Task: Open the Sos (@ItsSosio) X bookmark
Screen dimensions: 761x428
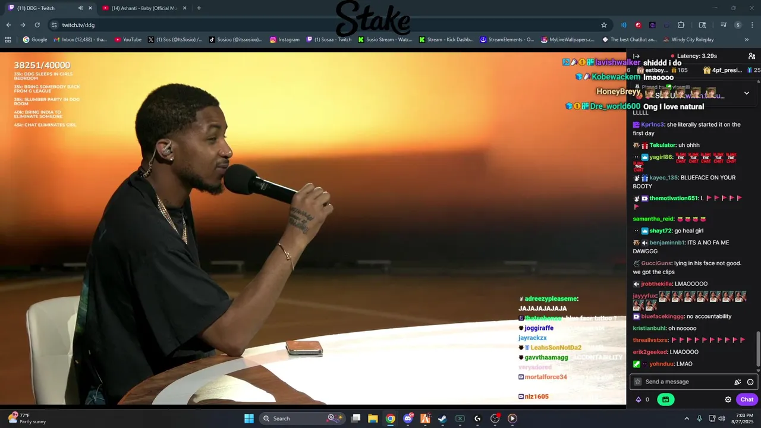Action: [175, 40]
